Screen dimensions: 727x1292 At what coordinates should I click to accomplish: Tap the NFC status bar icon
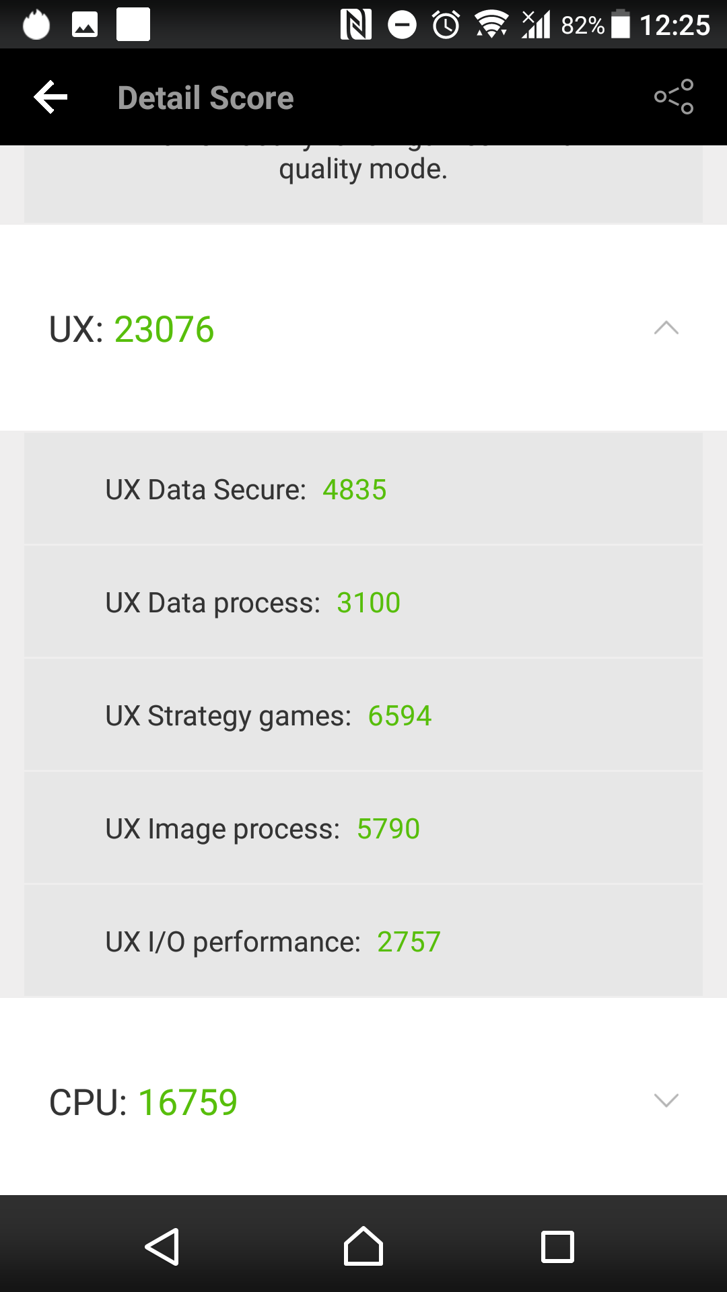point(355,26)
